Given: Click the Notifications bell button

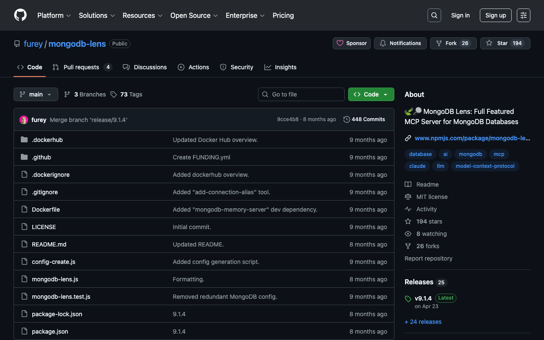Looking at the screenshot, I should click(x=400, y=43).
